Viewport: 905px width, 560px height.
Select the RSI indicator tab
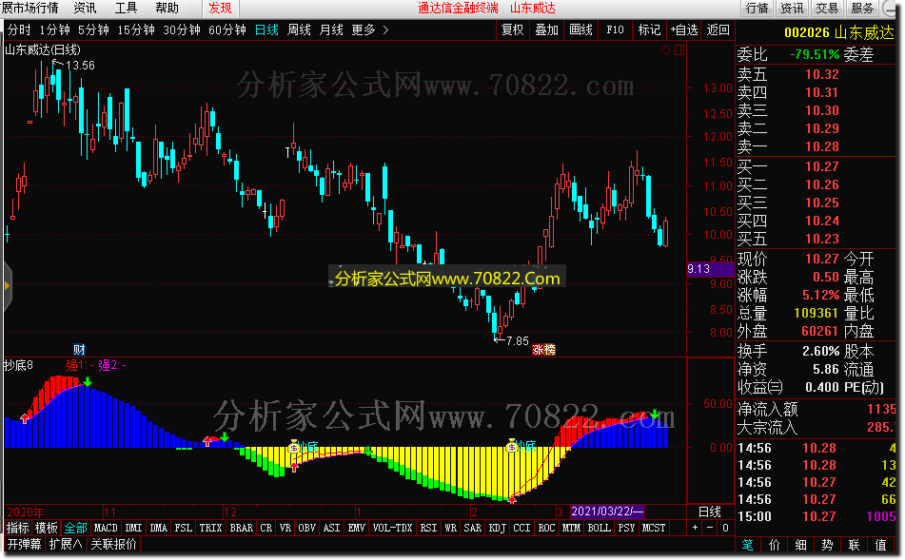pyautogui.click(x=428, y=528)
